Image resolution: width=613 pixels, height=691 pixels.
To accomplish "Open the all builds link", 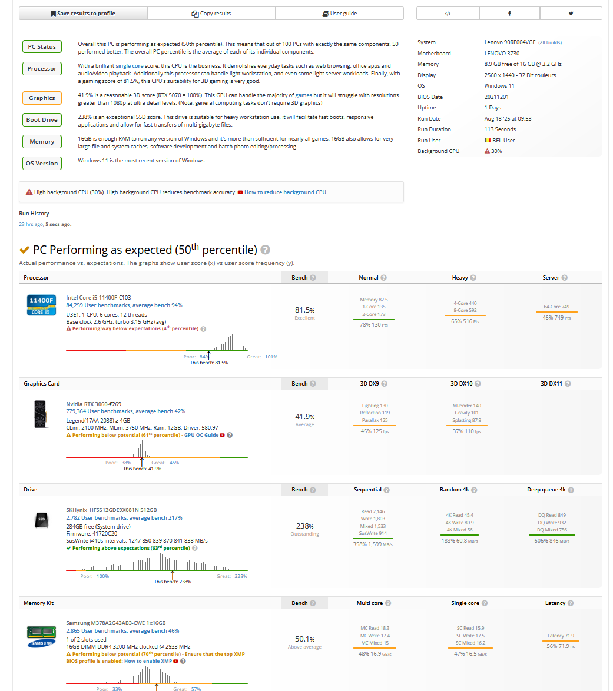I will (550, 42).
